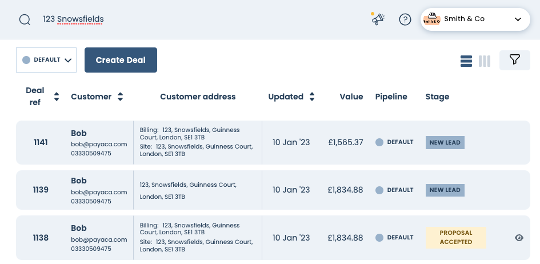The image size is (540, 264).
Task: Toggle eye icon on deal 1138
Action: [519, 238]
